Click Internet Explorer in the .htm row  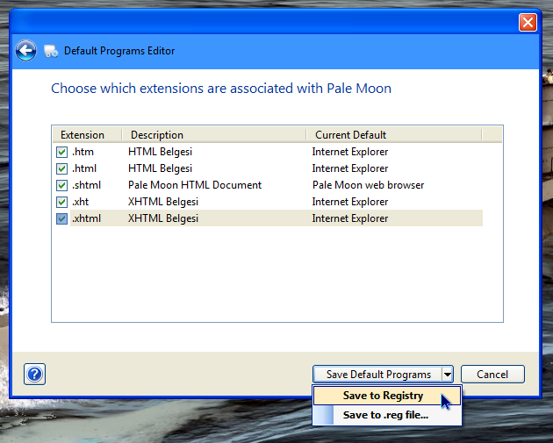coord(350,152)
